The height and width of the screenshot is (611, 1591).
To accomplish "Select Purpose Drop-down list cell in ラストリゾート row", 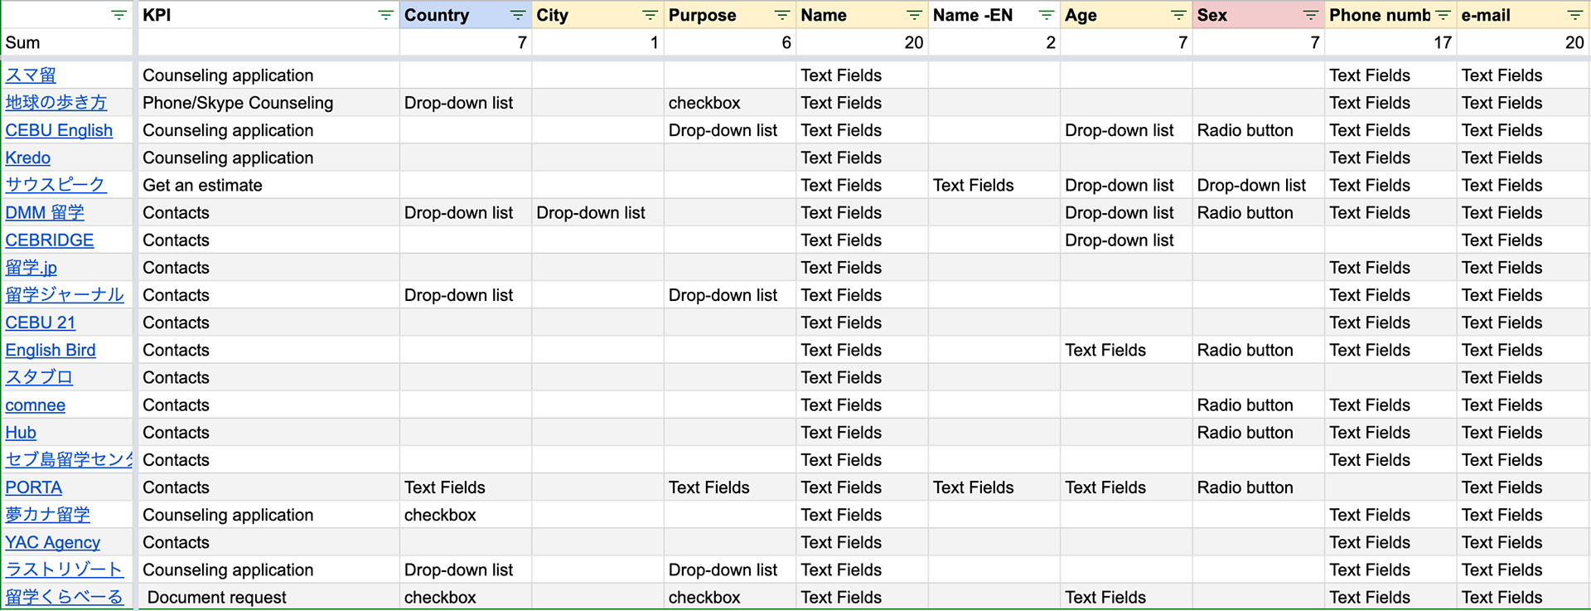I will [730, 570].
